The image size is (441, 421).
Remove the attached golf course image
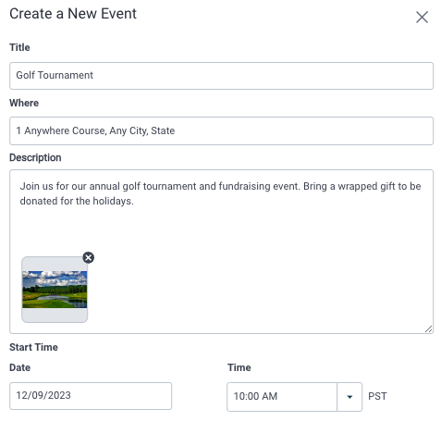point(89,257)
